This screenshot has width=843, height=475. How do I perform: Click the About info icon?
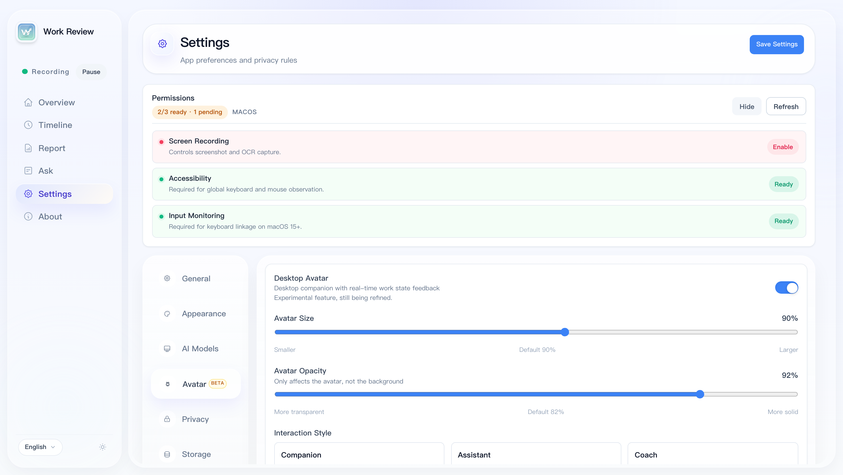(x=28, y=216)
